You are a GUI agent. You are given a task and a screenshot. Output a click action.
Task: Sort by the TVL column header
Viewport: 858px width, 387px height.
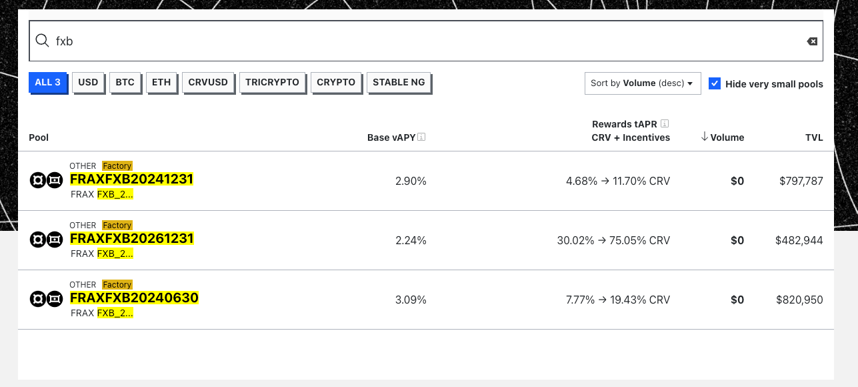pyautogui.click(x=814, y=137)
